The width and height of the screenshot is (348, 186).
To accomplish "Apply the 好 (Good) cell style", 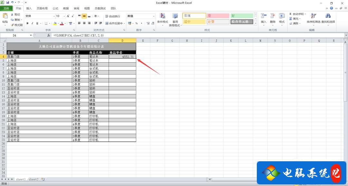I will [x=242, y=16].
